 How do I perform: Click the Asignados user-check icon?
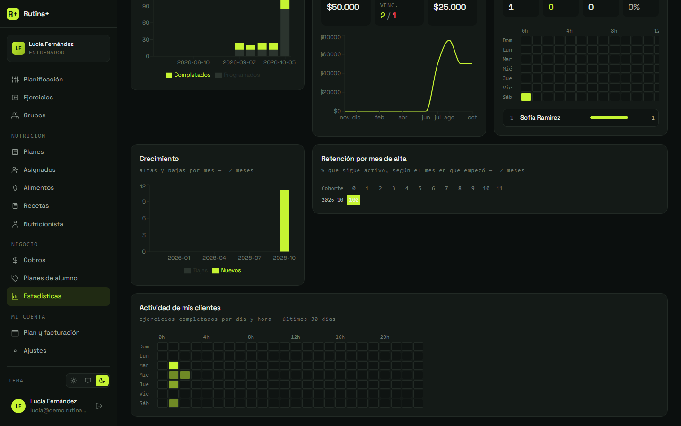tap(15, 170)
